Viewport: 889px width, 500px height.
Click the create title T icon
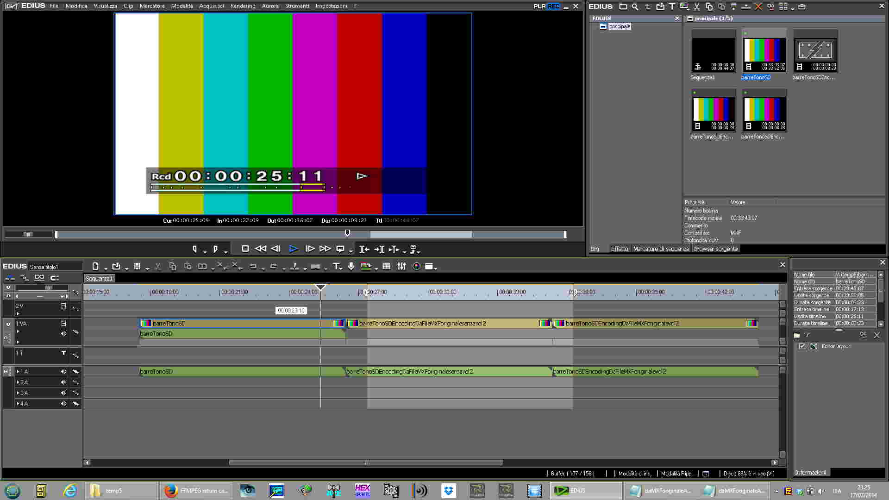click(336, 266)
